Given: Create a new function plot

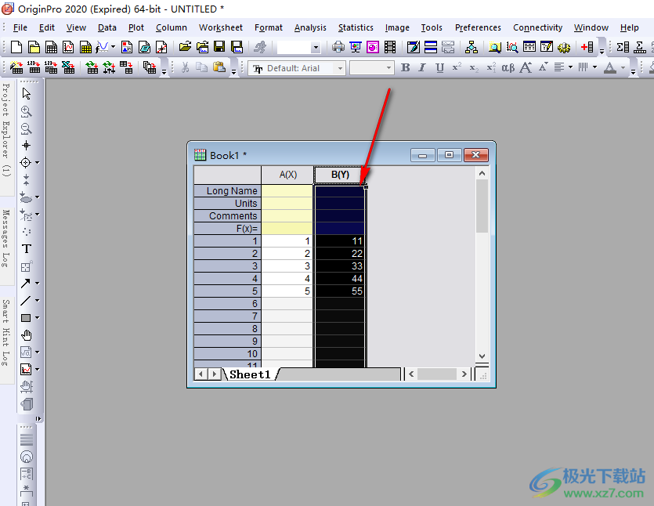Looking at the screenshot, I should click(x=102, y=47).
